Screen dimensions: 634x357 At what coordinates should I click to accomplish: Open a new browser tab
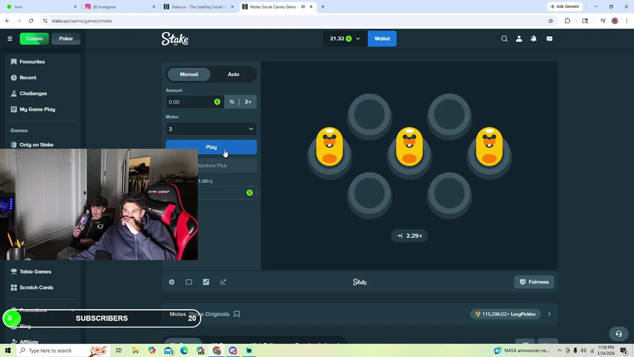(323, 7)
